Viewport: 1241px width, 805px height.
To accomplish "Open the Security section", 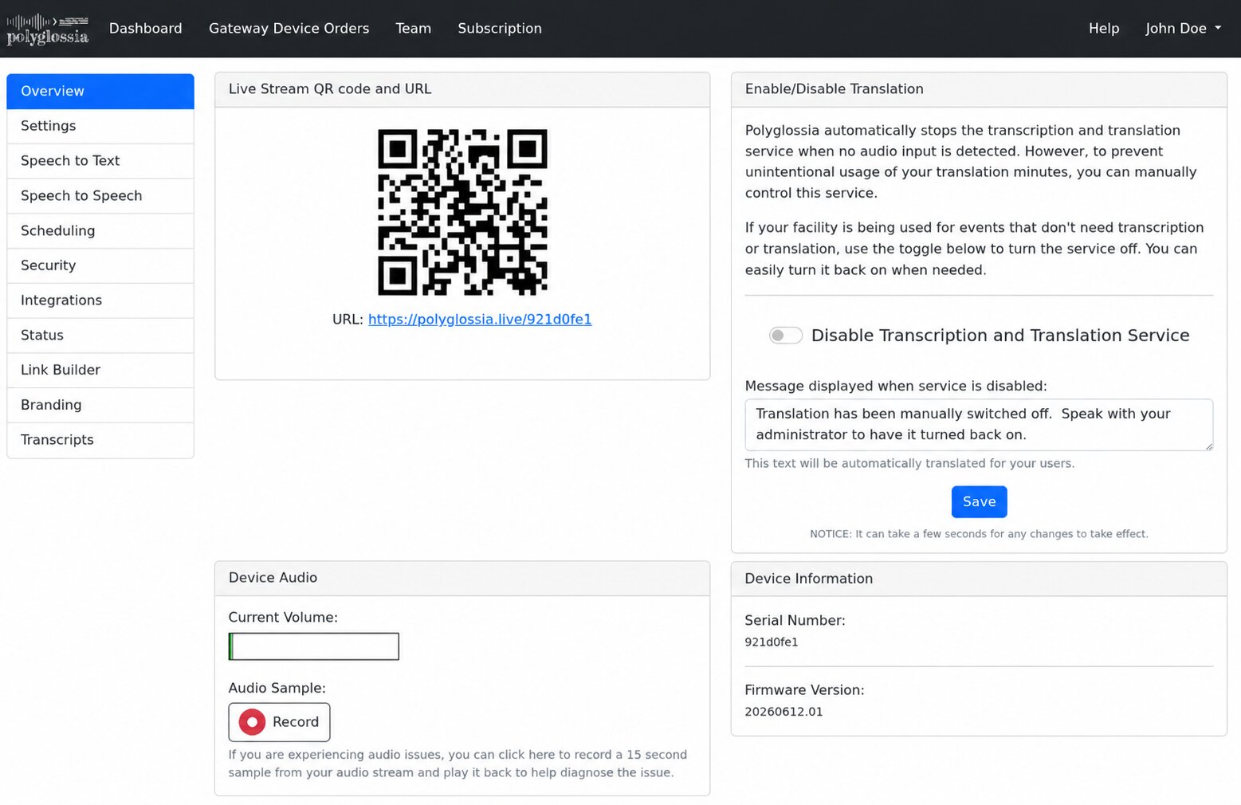I will pyautogui.click(x=100, y=265).
